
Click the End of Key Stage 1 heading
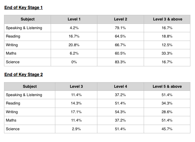[23, 8]
